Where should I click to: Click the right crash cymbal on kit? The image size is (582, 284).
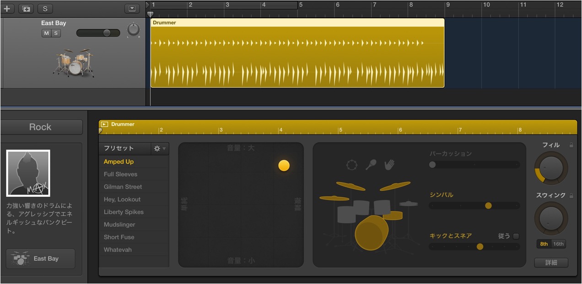[395, 186]
